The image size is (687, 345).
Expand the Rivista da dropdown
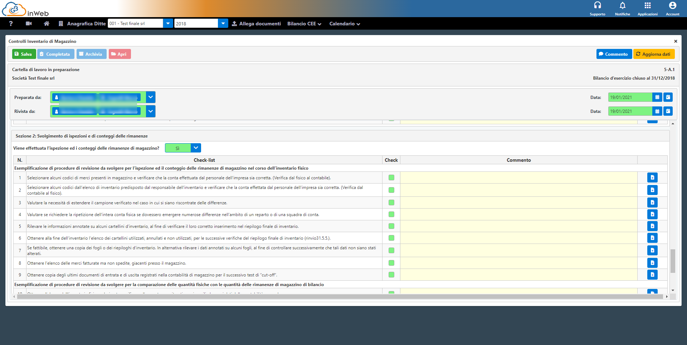151,111
